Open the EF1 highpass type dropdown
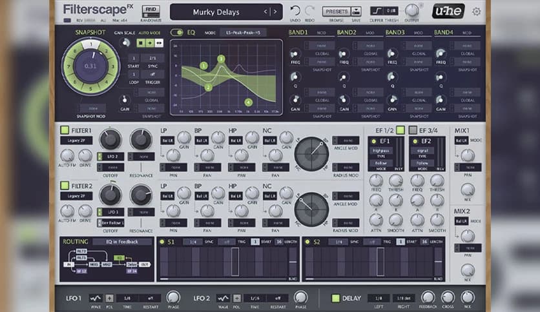The height and width of the screenshot is (312, 540). coord(380,150)
